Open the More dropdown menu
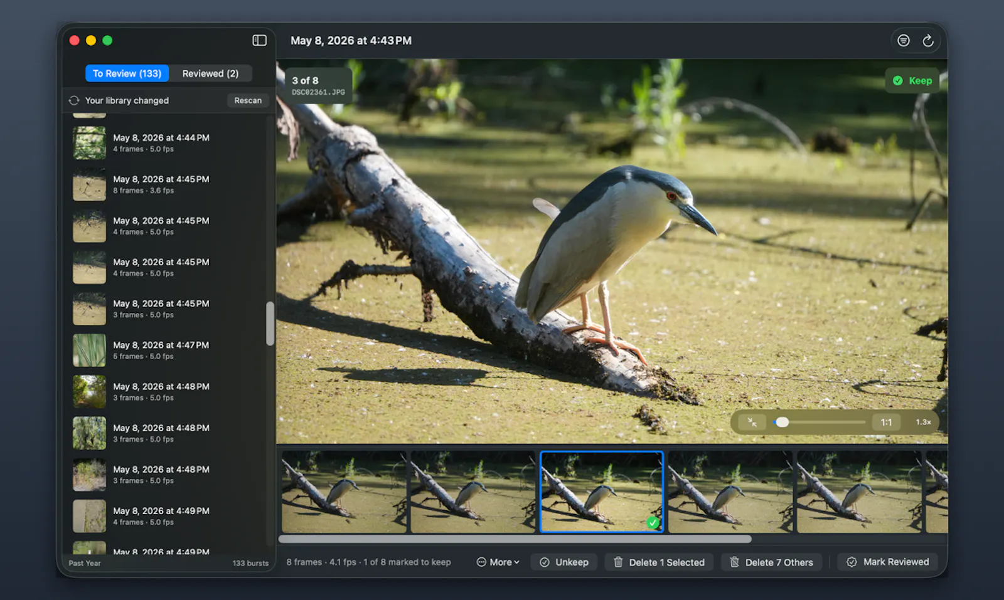The height and width of the screenshot is (600, 1004). click(x=498, y=562)
